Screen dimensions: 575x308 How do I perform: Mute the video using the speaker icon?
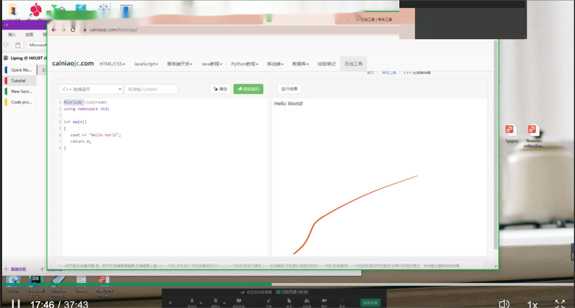coord(504,304)
